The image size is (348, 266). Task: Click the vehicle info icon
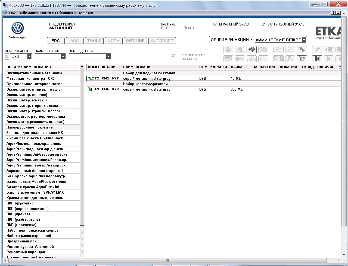pos(251,59)
